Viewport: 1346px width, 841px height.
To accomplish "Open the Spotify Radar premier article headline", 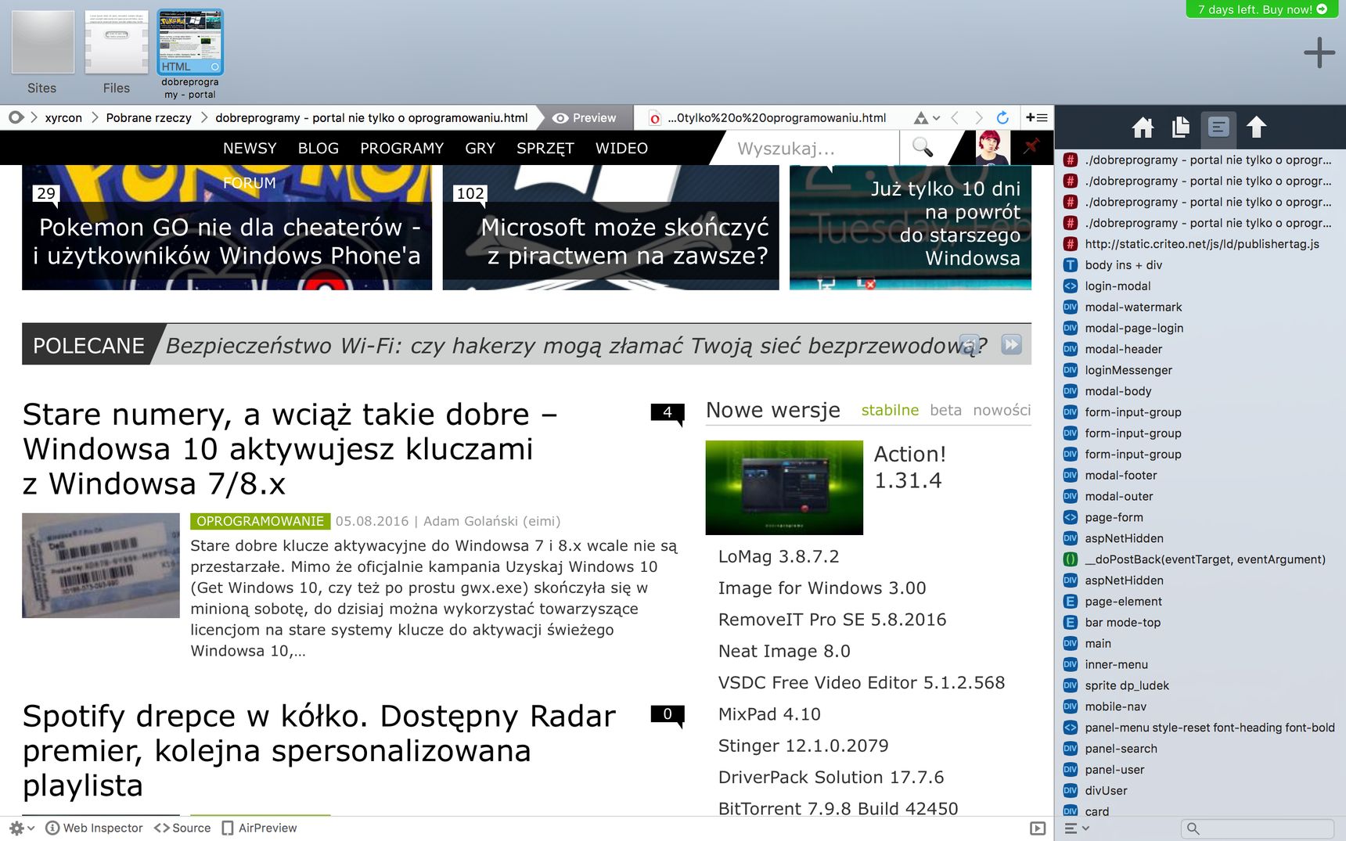I will coord(319,751).
